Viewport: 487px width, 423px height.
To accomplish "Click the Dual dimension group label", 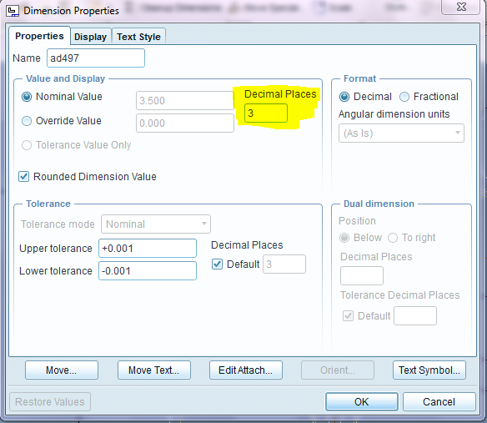I will pos(379,204).
